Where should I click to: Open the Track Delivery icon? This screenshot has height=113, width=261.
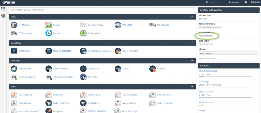pyautogui.click(x=14, y=103)
